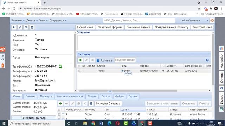View invoice using the eye icon
Viewport: 225px width, 126px height.
pyautogui.click(x=66, y=104)
